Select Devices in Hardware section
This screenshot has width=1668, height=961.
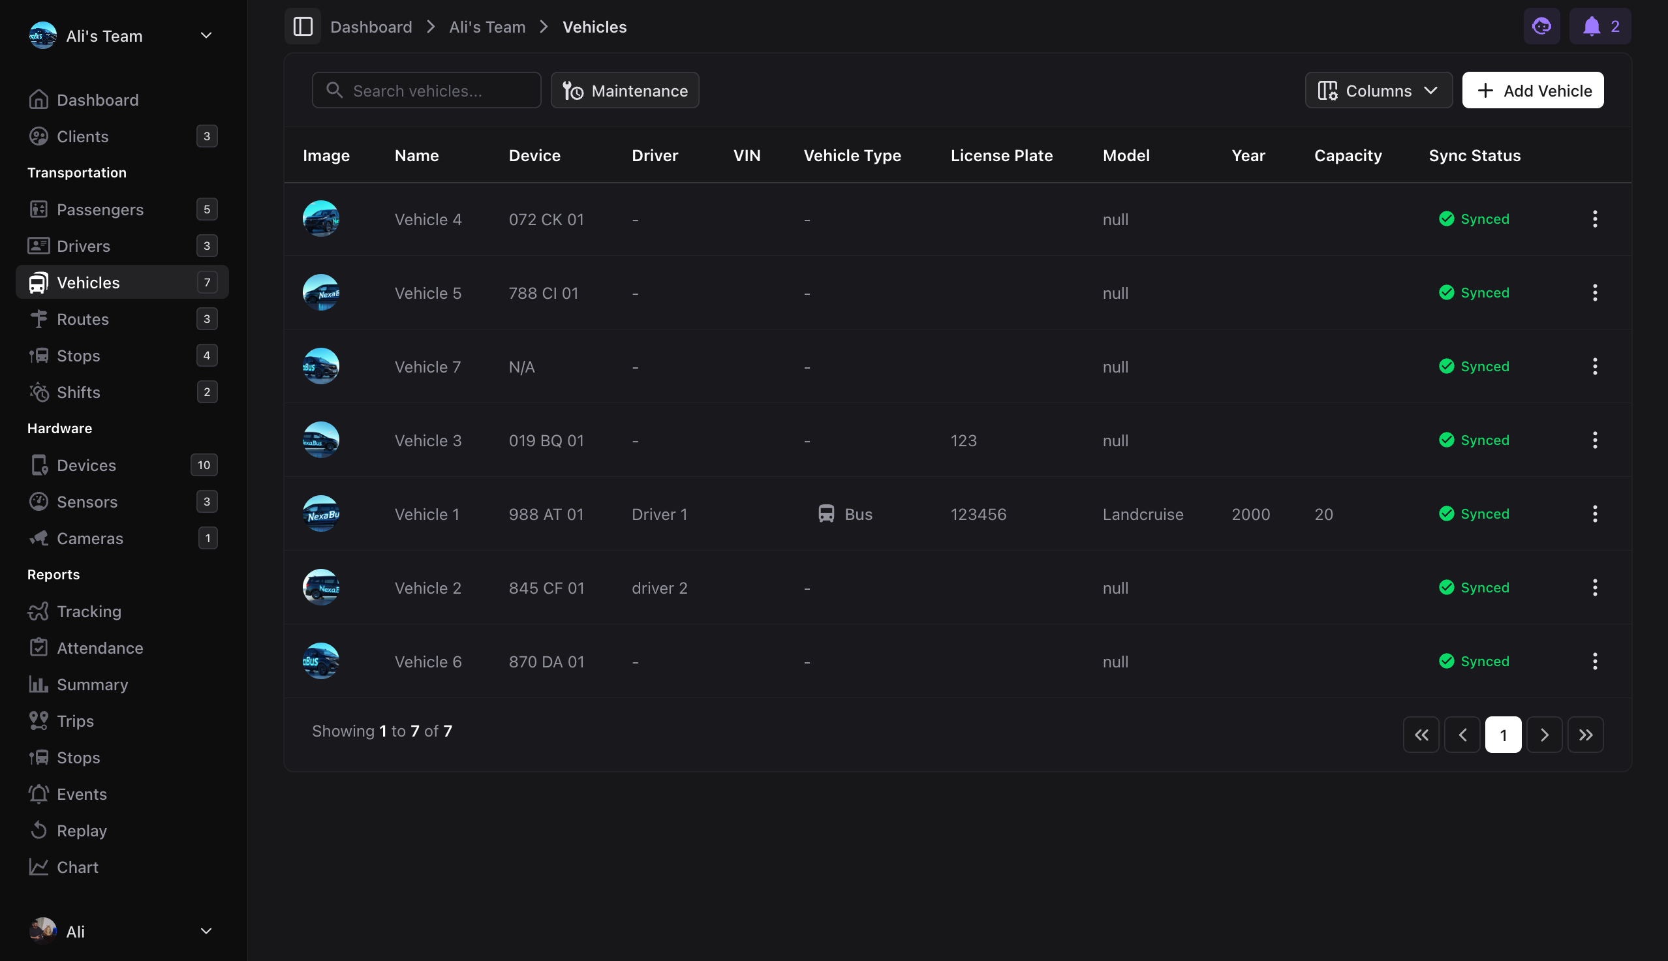[87, 465]
